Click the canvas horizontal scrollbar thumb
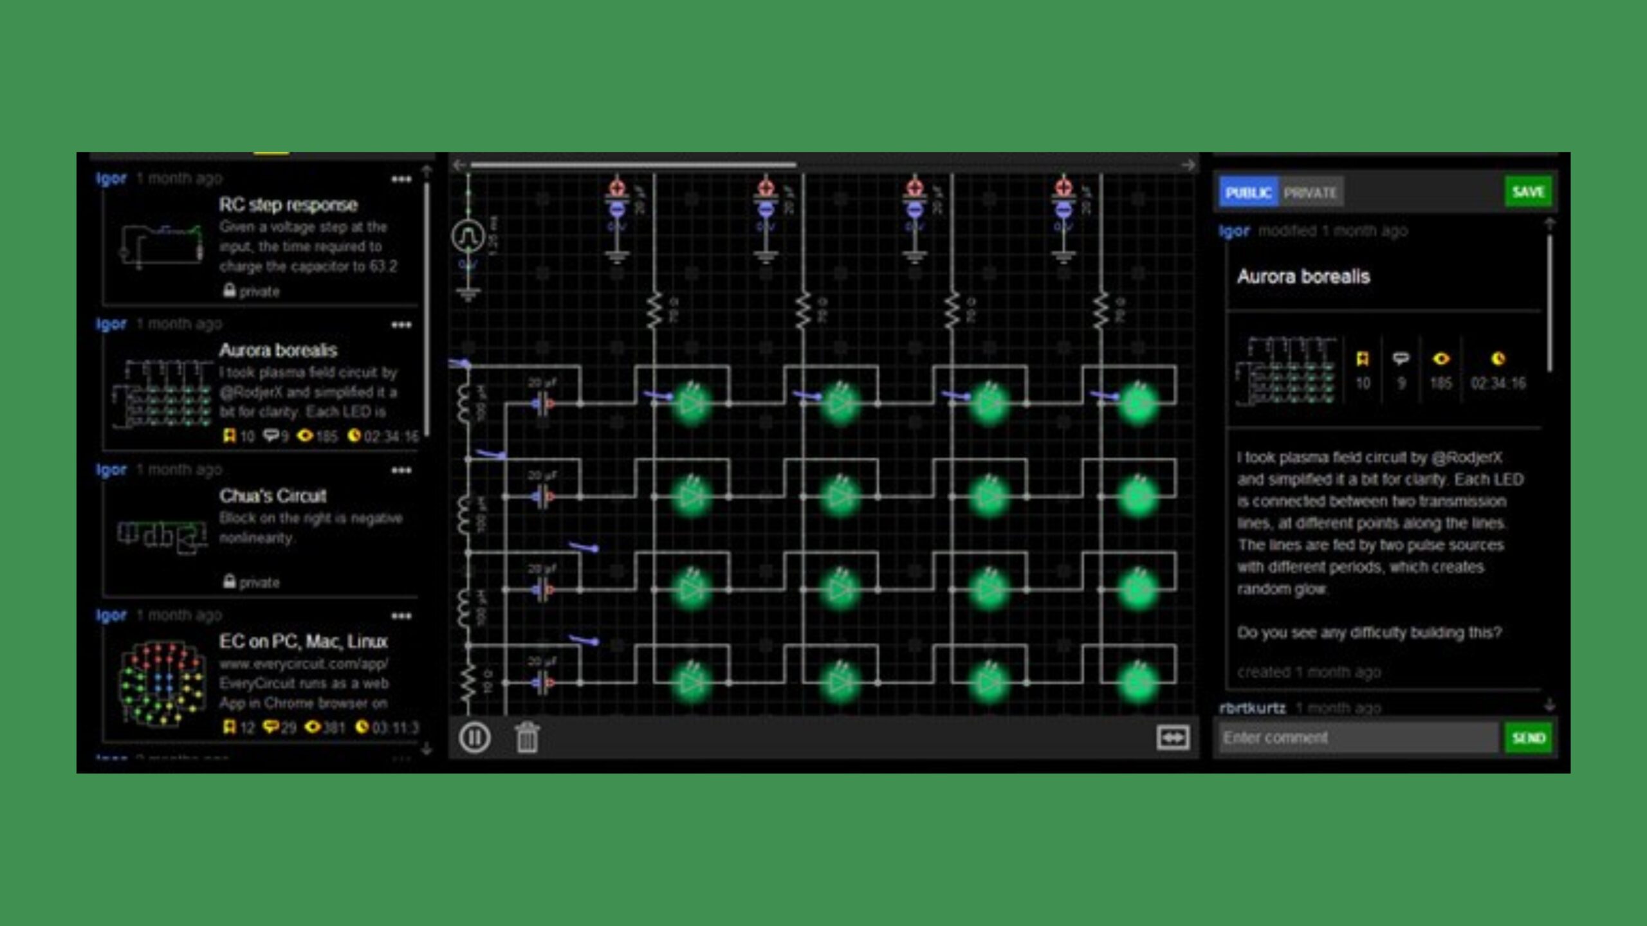 [633, 165]
